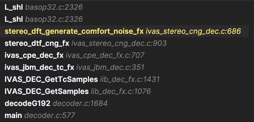This screenshot has height=122, width=254.
Task: Open basop32.c:2326 location in the second row
Action: click(54, 19)
